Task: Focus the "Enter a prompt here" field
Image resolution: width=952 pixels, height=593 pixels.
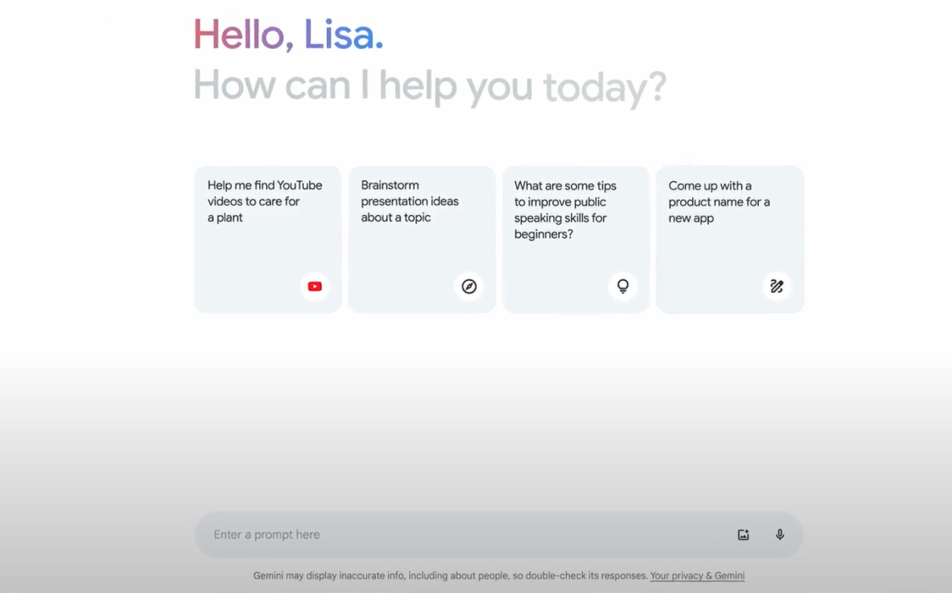Action: click(x=457, y=535)
